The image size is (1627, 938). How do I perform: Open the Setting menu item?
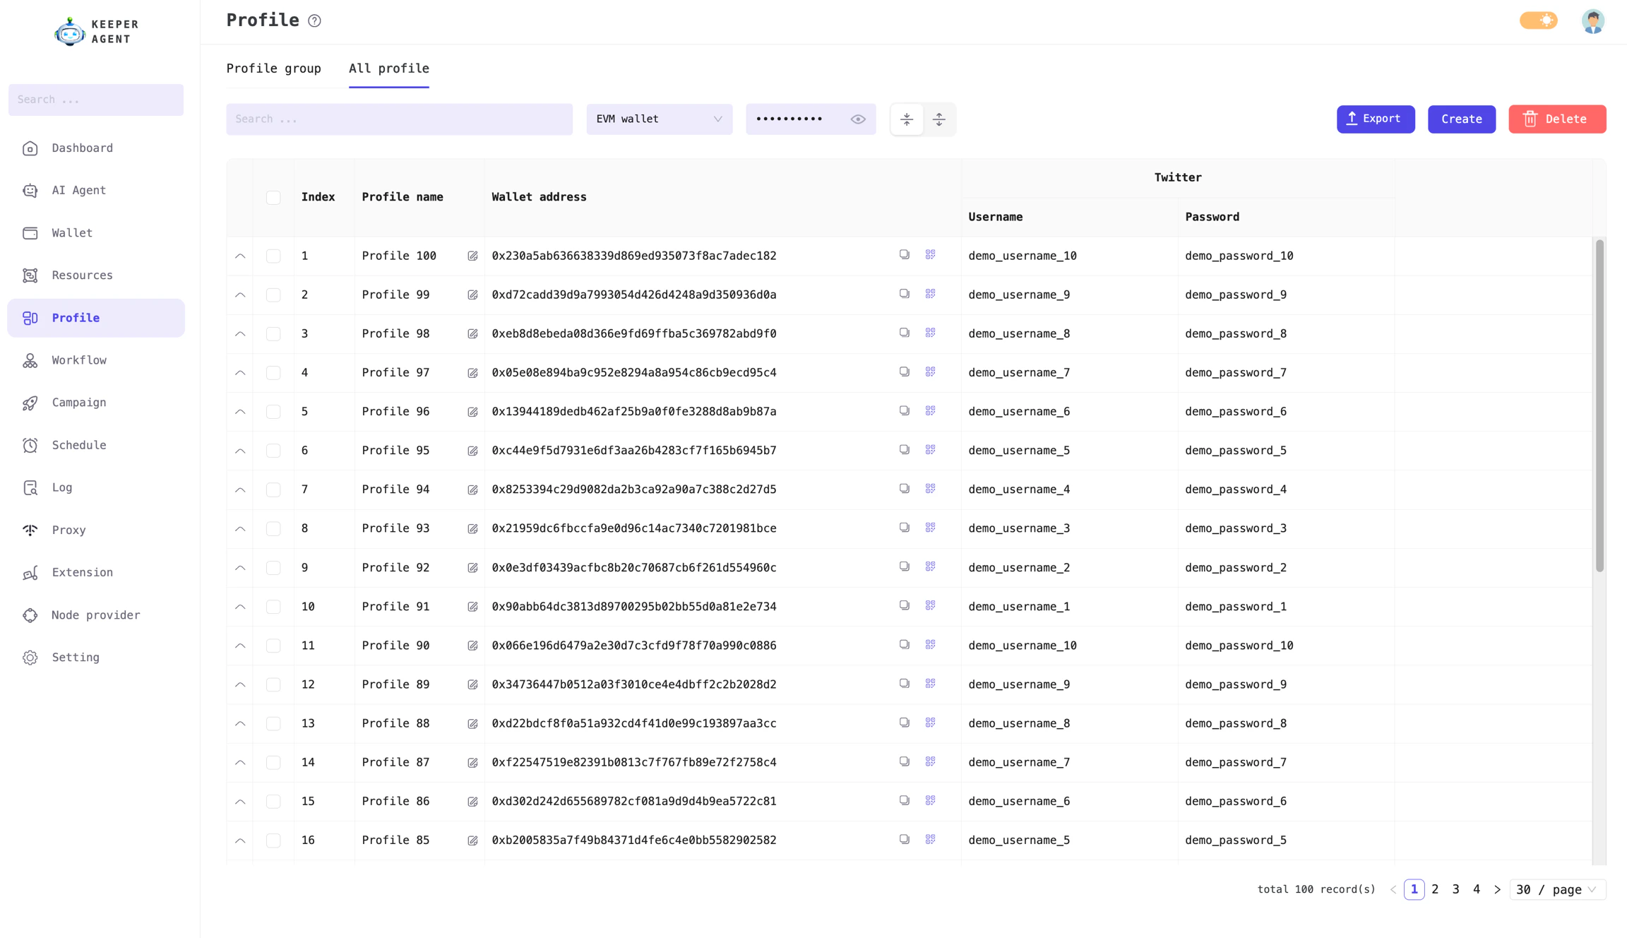click(75, 658)
